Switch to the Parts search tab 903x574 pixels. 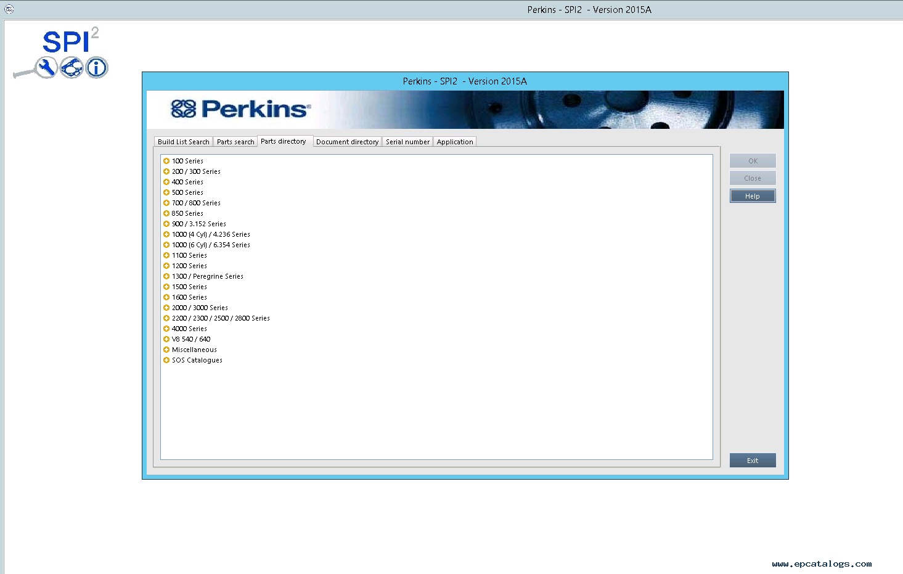pos(235,142)
